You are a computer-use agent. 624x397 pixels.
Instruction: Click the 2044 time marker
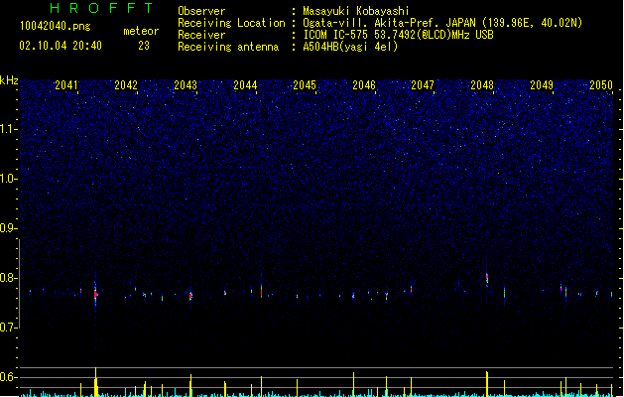coord(245,85)
